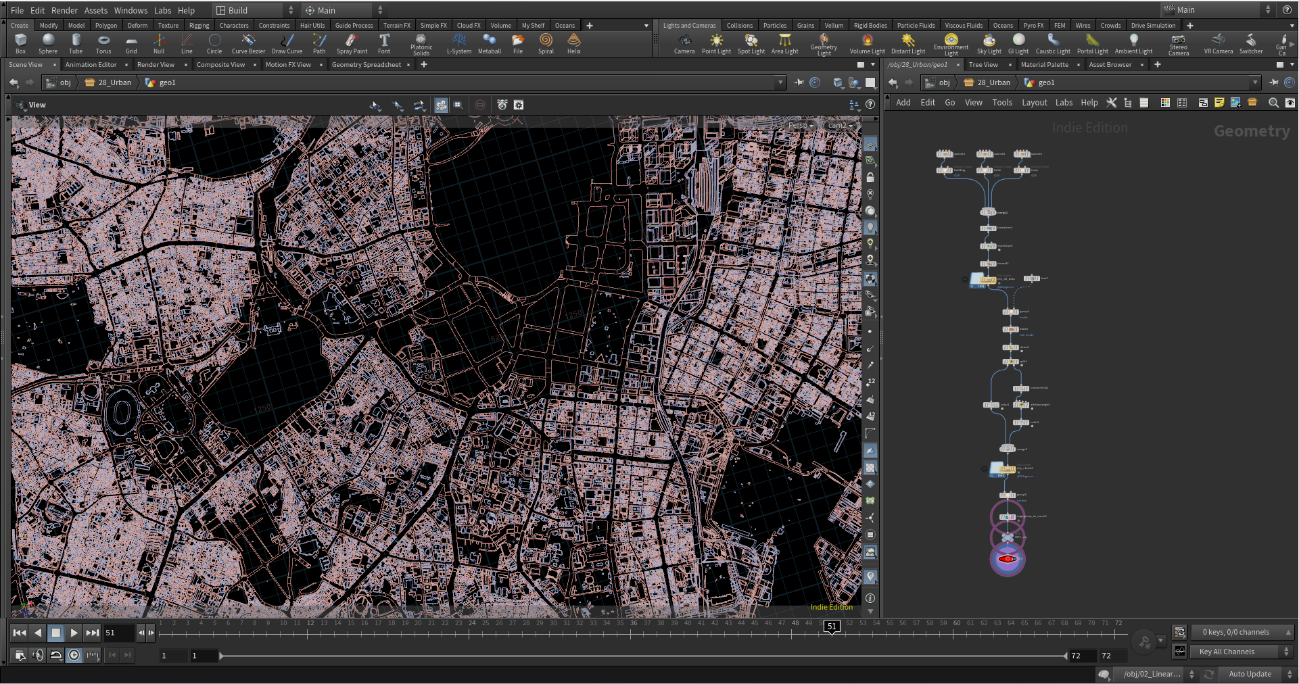The height and width of the screenshot is (684, 1299).
Task: Click the timeline ruler at frame 24
Action: [471, 624]
